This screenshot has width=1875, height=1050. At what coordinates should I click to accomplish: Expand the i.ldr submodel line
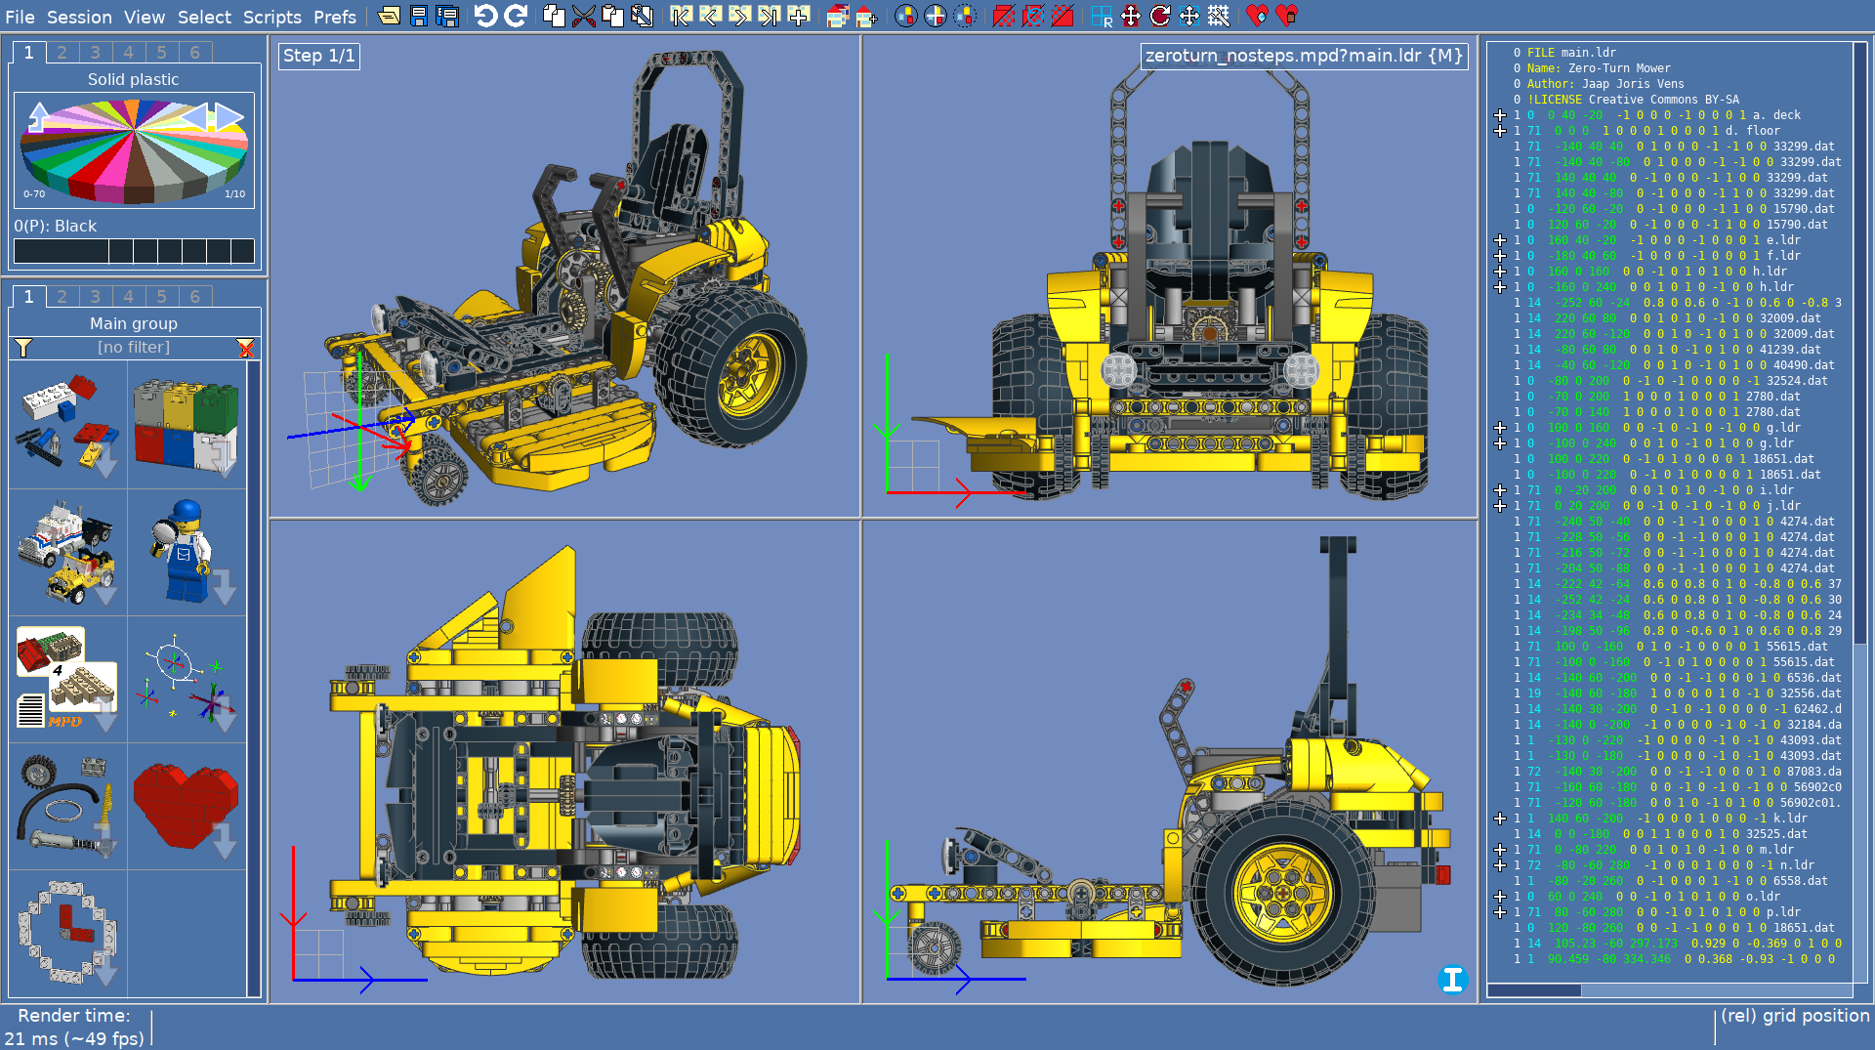[x=1500, y=490]
